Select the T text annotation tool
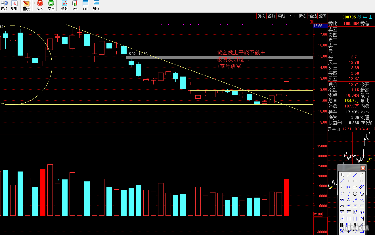This screenshot has height=235, width=375. 348,212
